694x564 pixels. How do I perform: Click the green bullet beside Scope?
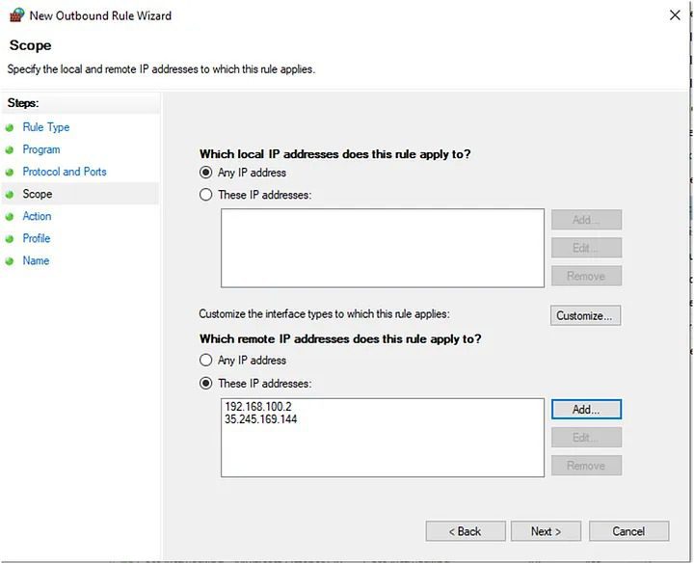tap(10, 195)
